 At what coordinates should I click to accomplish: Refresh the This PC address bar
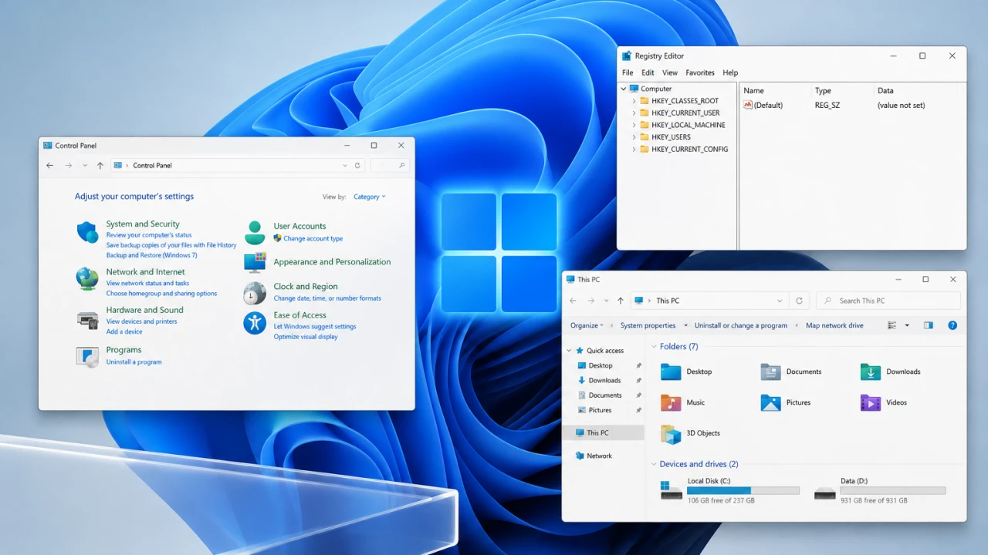tap(799, 301)
